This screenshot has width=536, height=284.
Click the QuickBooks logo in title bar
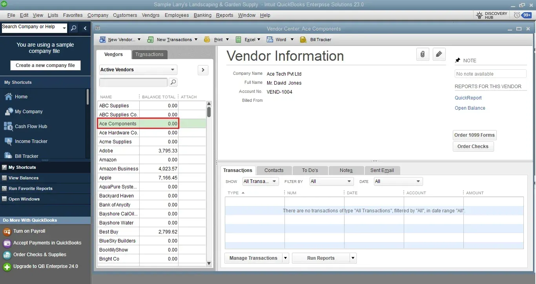pyautogui.click(x=4, y=4)
